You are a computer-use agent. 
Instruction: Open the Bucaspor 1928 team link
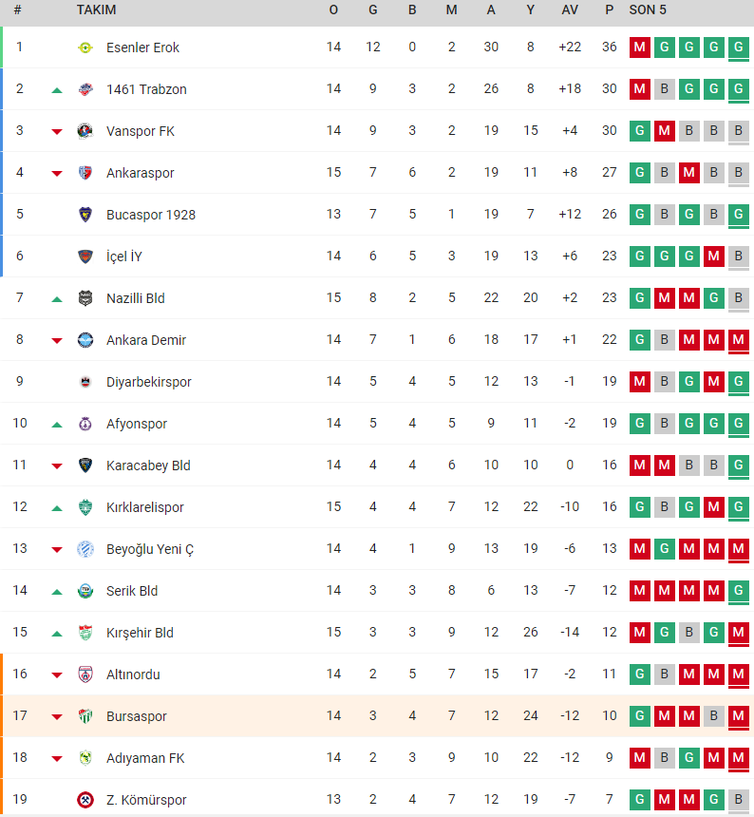pyautogui.click(x=151, y=214)
